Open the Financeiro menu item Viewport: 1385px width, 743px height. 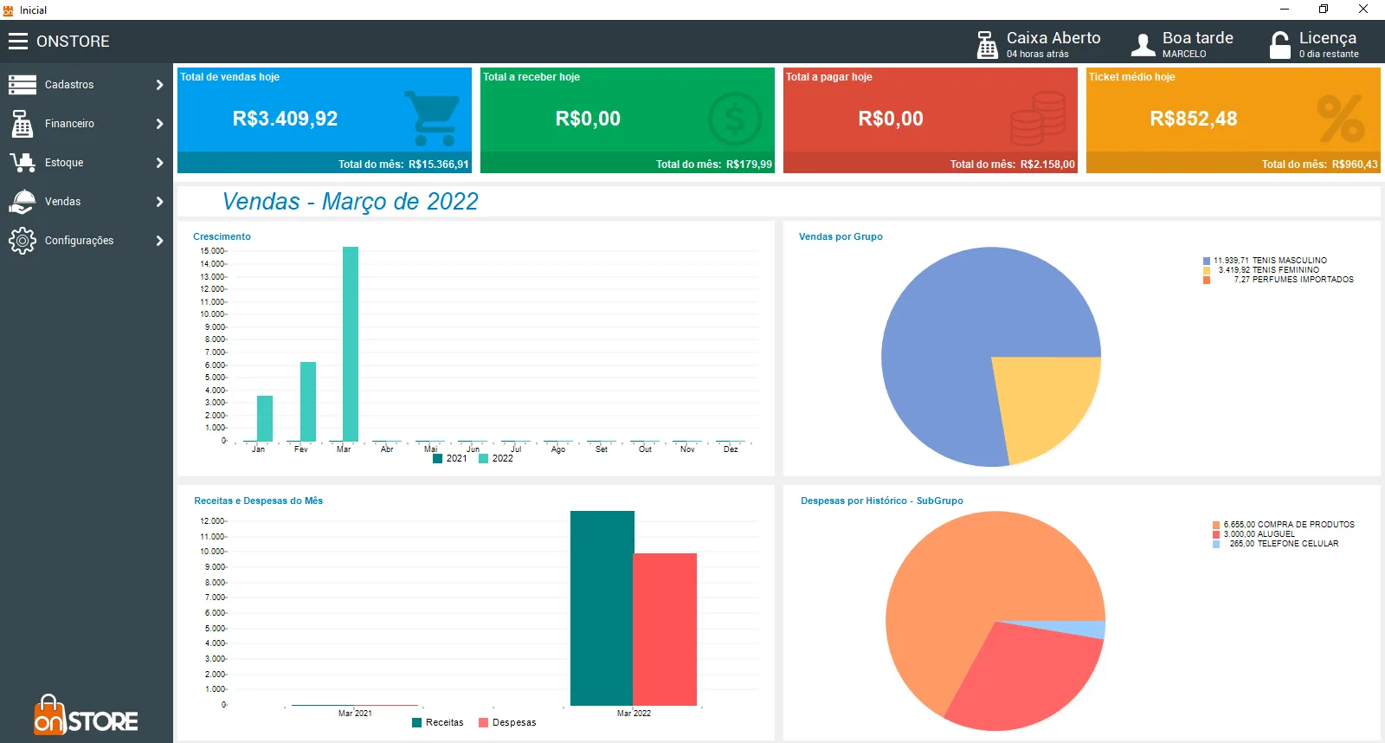pyautogui.click(x=87, y=124)
